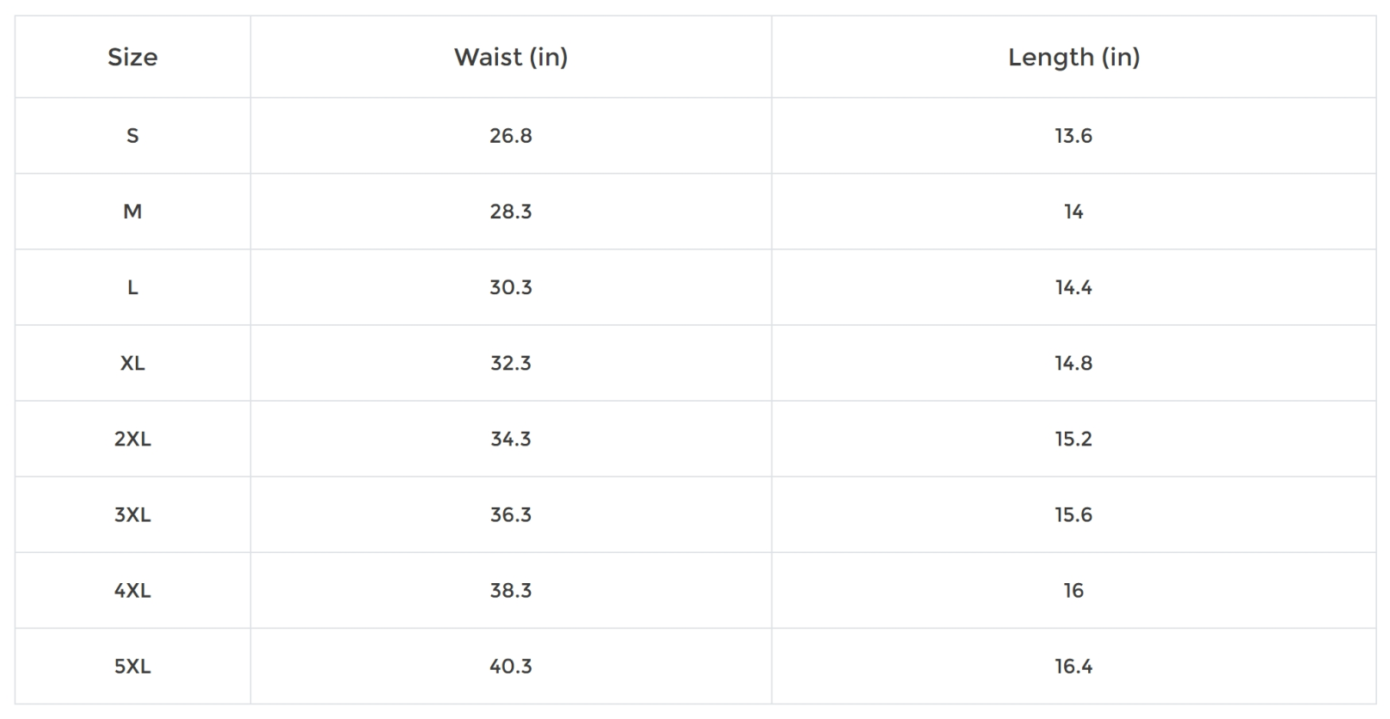Click the 40.3 waist value
The image size is (1390, 719).
click(x=511, y=666)
